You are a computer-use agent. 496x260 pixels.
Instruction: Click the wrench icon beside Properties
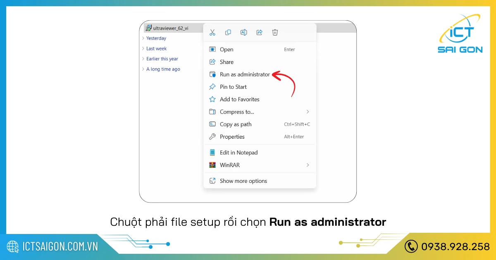click(212, 137)
